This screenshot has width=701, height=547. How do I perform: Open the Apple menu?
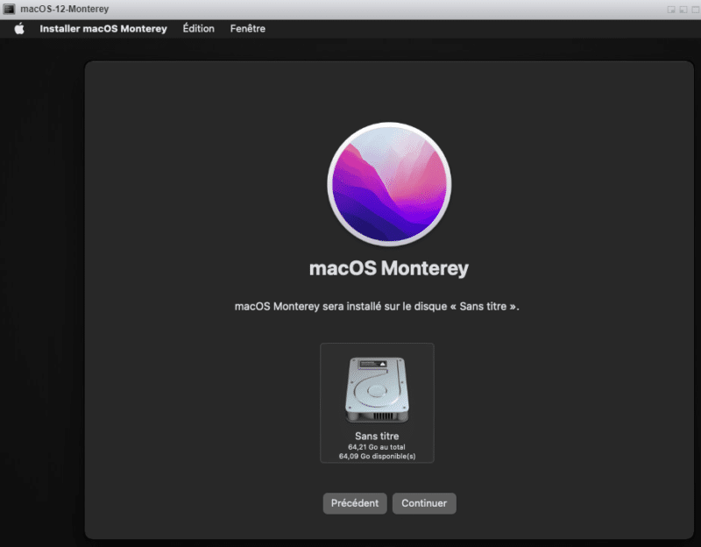tap(19, 29)
